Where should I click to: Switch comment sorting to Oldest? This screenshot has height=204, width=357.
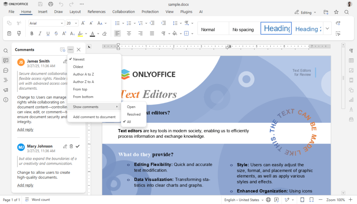(x=77, y=67)
